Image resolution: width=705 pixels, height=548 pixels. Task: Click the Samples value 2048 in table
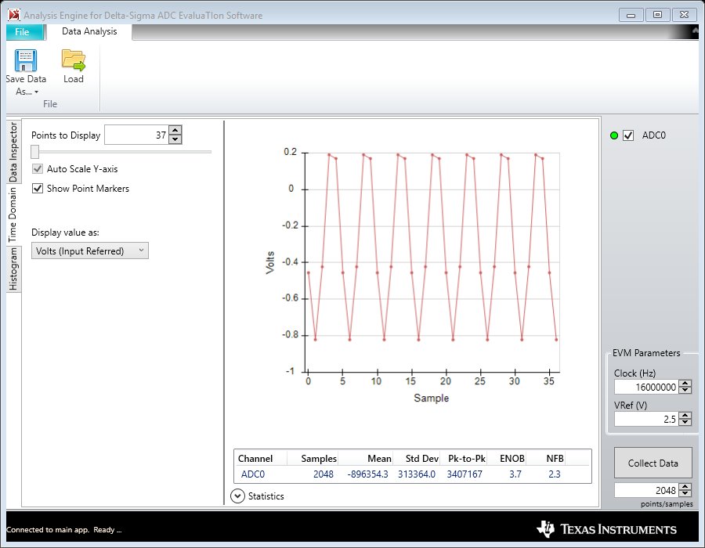click(x=324, y=474)
